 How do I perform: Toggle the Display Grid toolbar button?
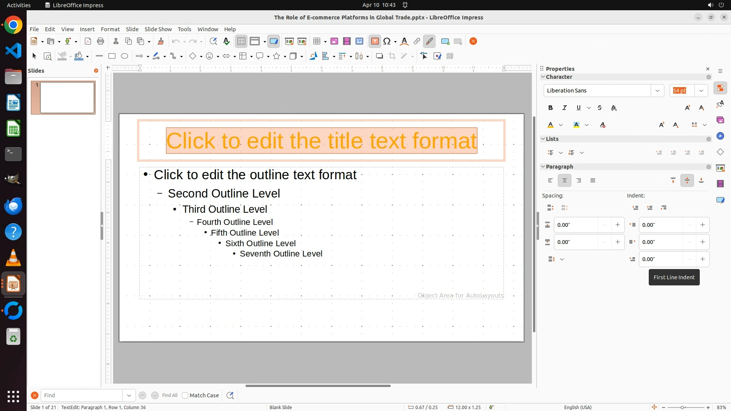(x=241, y=41)
